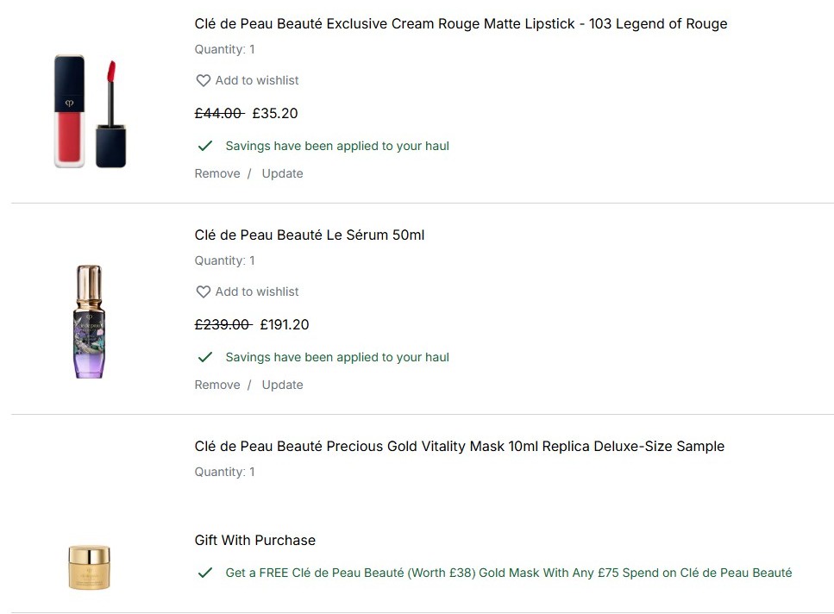Open the Gold Vitality Mask jar image
The width and height of the screenshot is (834, 614).
(x=90, y=567)
